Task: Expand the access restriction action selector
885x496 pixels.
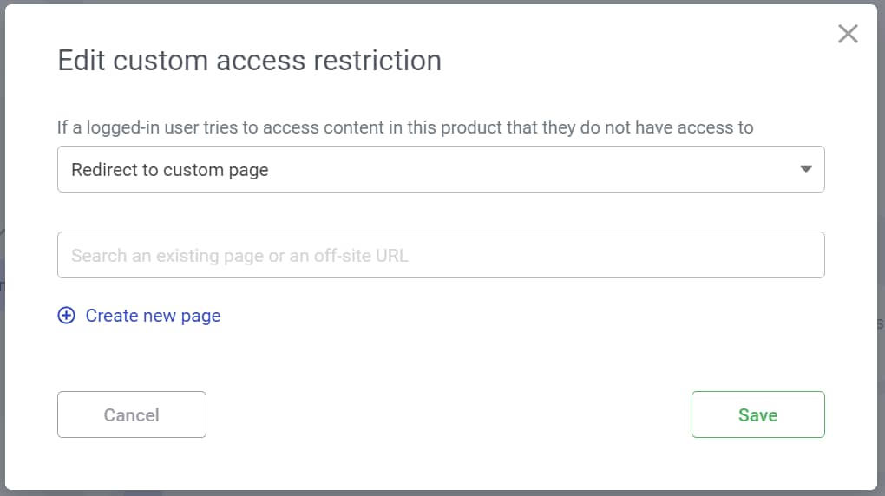Action: click(440, 169)
